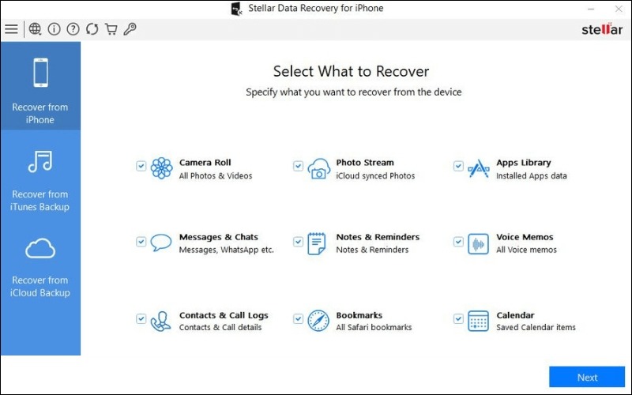Click the app icon in title bar
The width and height of the screenshot is (632, 395).
[236, 9]
